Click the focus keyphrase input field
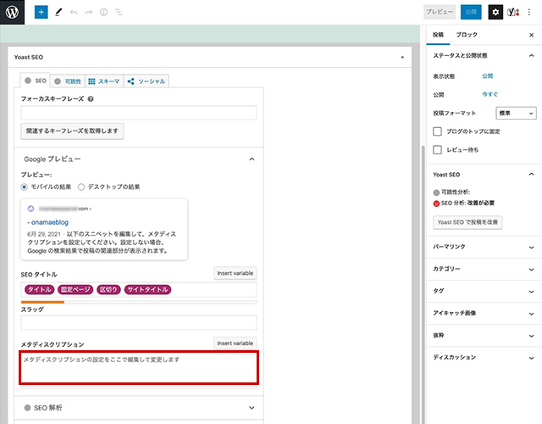Screen dimensions: 542x424 tap(139, 113)
